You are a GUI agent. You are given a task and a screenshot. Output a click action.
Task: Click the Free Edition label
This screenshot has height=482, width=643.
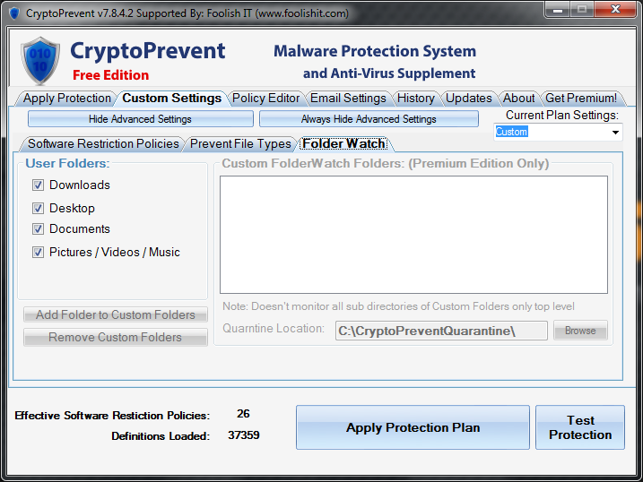110,75
